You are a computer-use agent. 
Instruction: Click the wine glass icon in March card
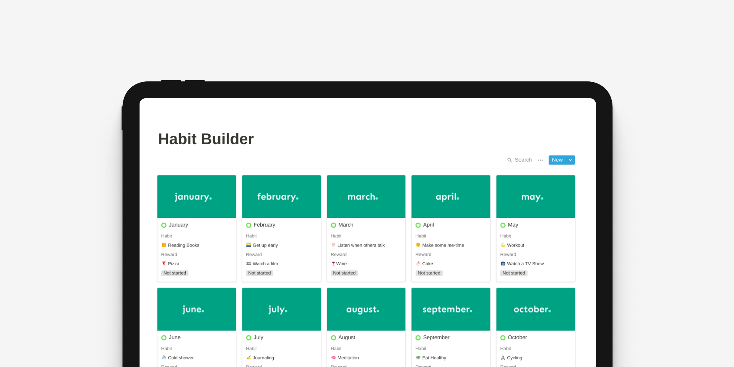coord(333,263)
